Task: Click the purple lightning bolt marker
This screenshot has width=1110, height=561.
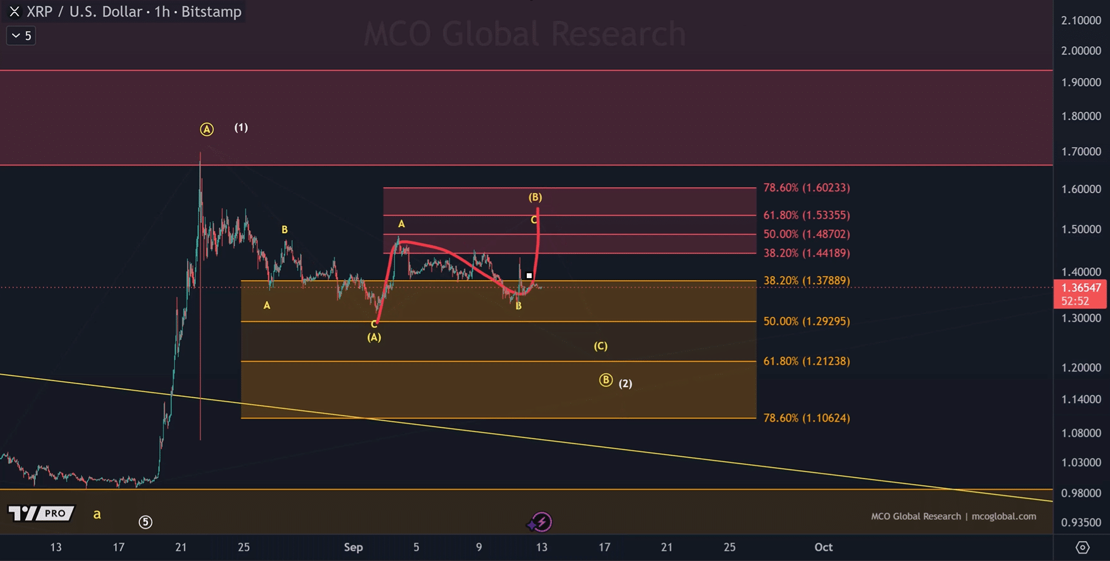Action: point(541,522)
